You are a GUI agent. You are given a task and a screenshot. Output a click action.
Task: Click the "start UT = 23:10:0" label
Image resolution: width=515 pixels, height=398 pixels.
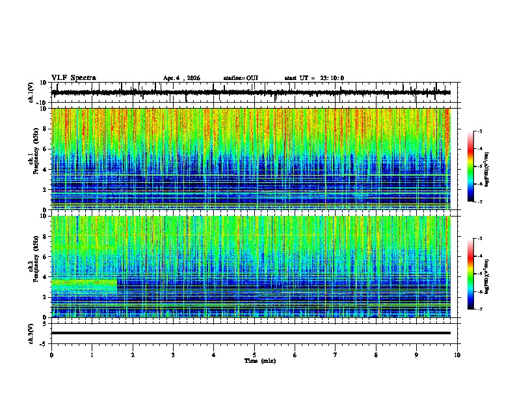point(314,78)
